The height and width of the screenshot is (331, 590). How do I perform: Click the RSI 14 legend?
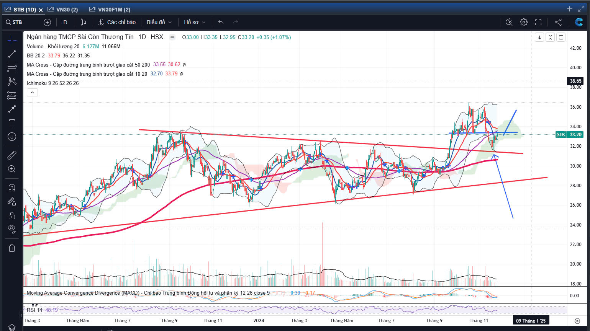(x=34, y=310)
